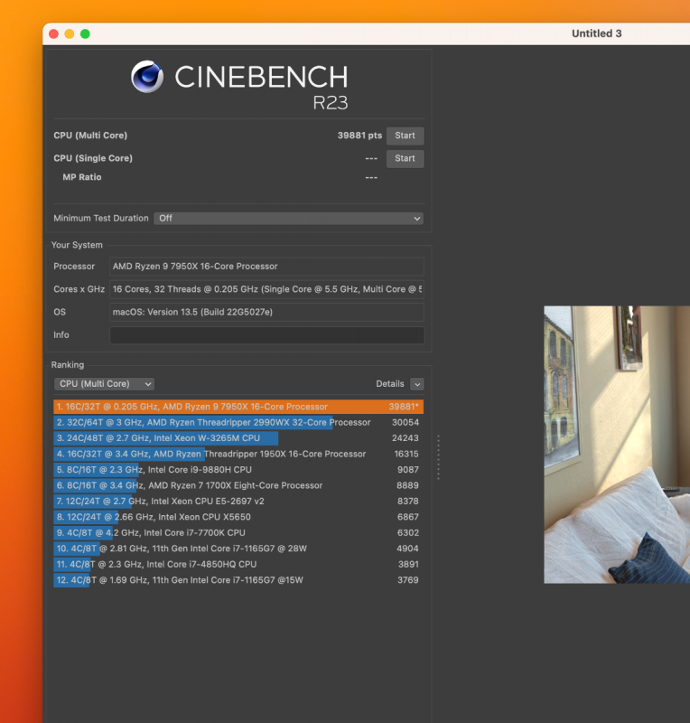Select ranking row 7 Xeon E5-2697 v2

pyautogui.click(x=238, y=502)
